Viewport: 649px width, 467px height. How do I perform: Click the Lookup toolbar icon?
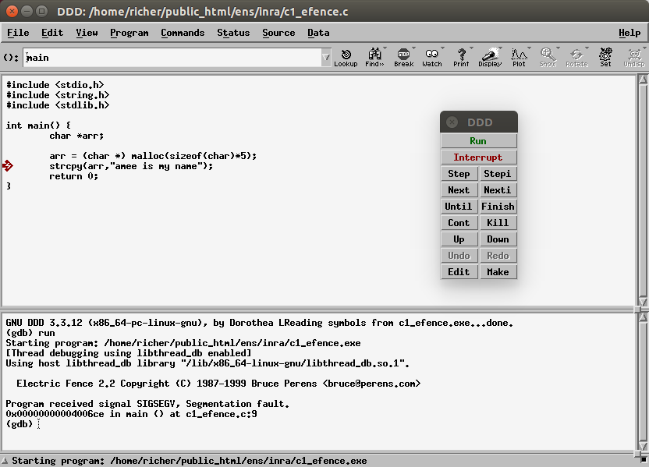(x=346, y=57)
